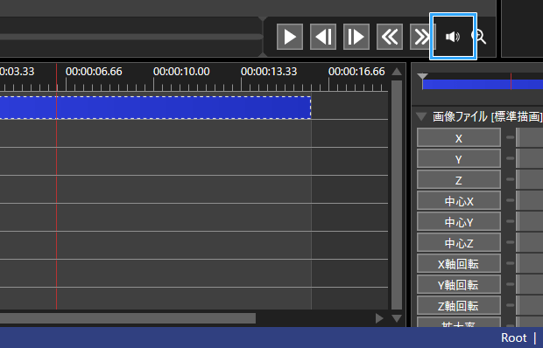Click the horizontal scrollbar right arrow
Viewport: 543px width, 348px height.
pos(380,318)
